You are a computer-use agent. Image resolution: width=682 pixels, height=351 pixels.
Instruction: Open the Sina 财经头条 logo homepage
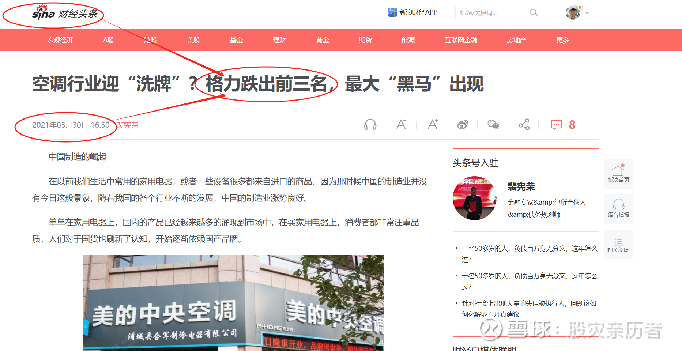tap(65, 13)
